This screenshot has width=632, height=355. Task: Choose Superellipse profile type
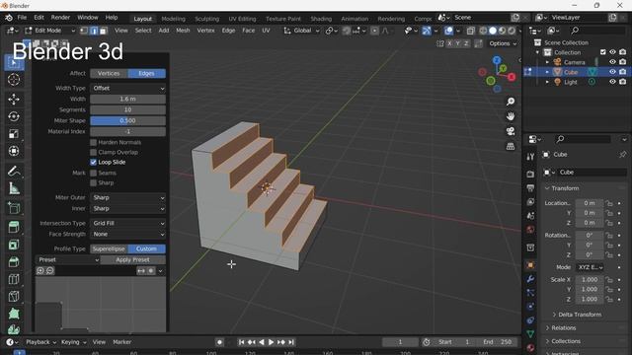click(x=109, y=248)
